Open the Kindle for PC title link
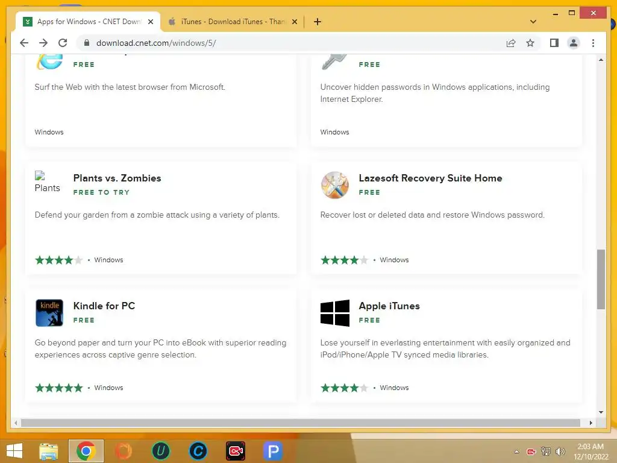The width and height of the screenshot is (617, 463). pos(104,306)
